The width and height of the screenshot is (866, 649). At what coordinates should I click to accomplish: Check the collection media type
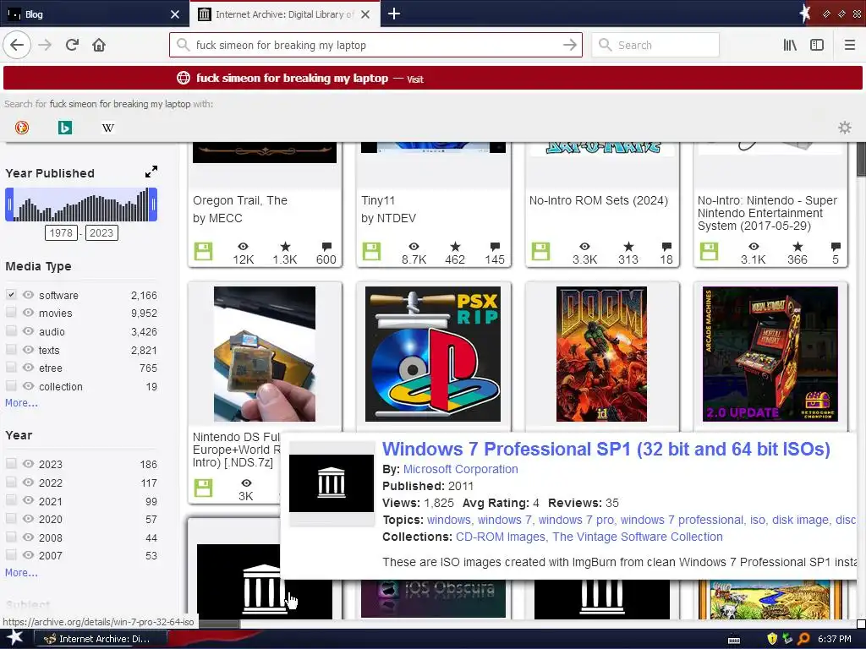tap(11, 385)
